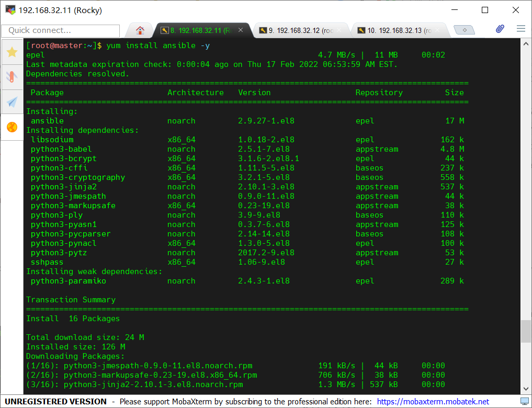
Task: Switch to tab 9. 192.168.32.12
Action: 301,30
